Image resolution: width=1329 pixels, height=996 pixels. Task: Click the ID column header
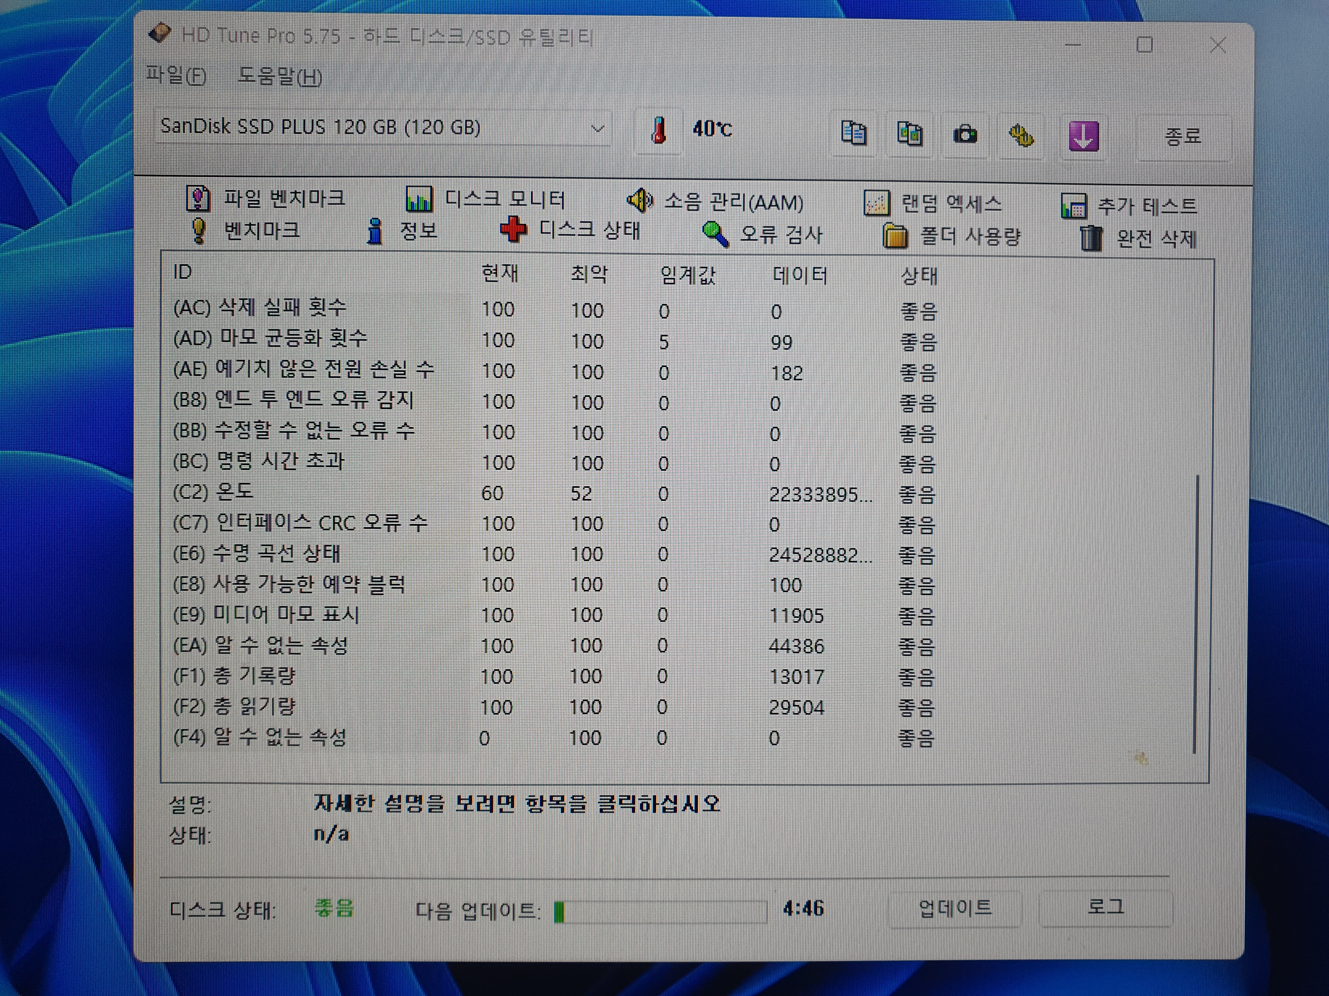pyautogui.click(x=183, y=272)
